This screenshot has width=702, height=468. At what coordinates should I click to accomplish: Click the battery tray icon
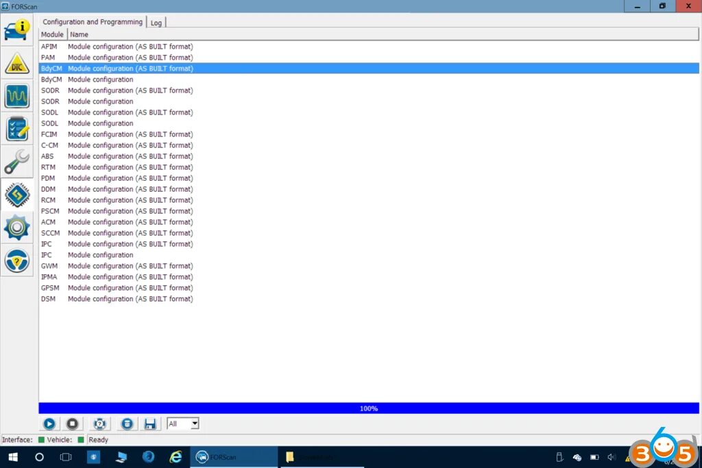click(594, 457)
